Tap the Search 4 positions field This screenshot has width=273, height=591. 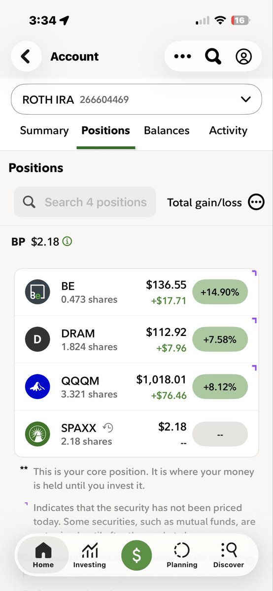pos(85,202)
